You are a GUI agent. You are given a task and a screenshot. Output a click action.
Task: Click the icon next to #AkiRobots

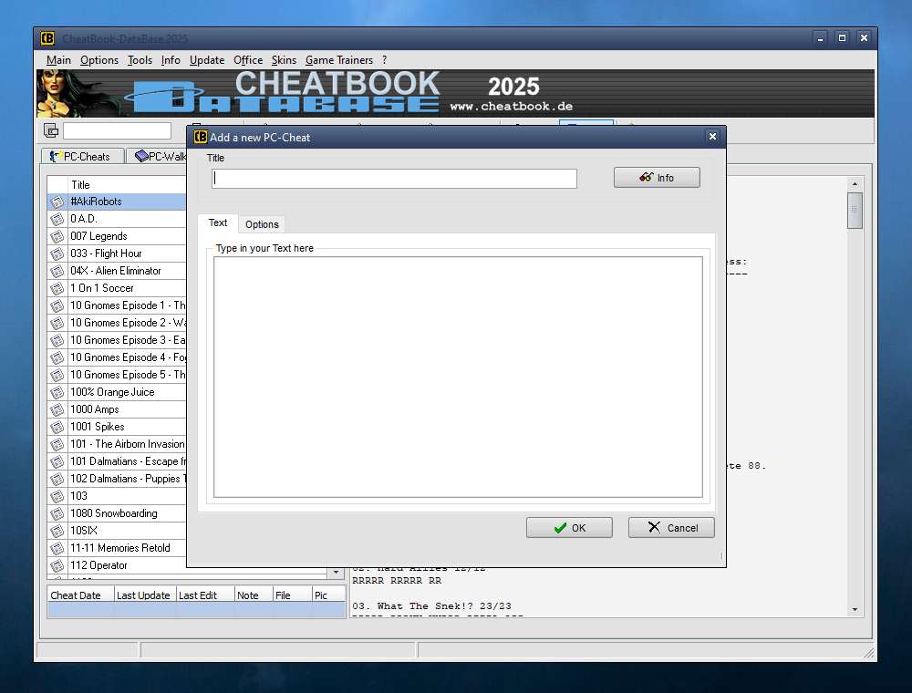coord(57,202)
